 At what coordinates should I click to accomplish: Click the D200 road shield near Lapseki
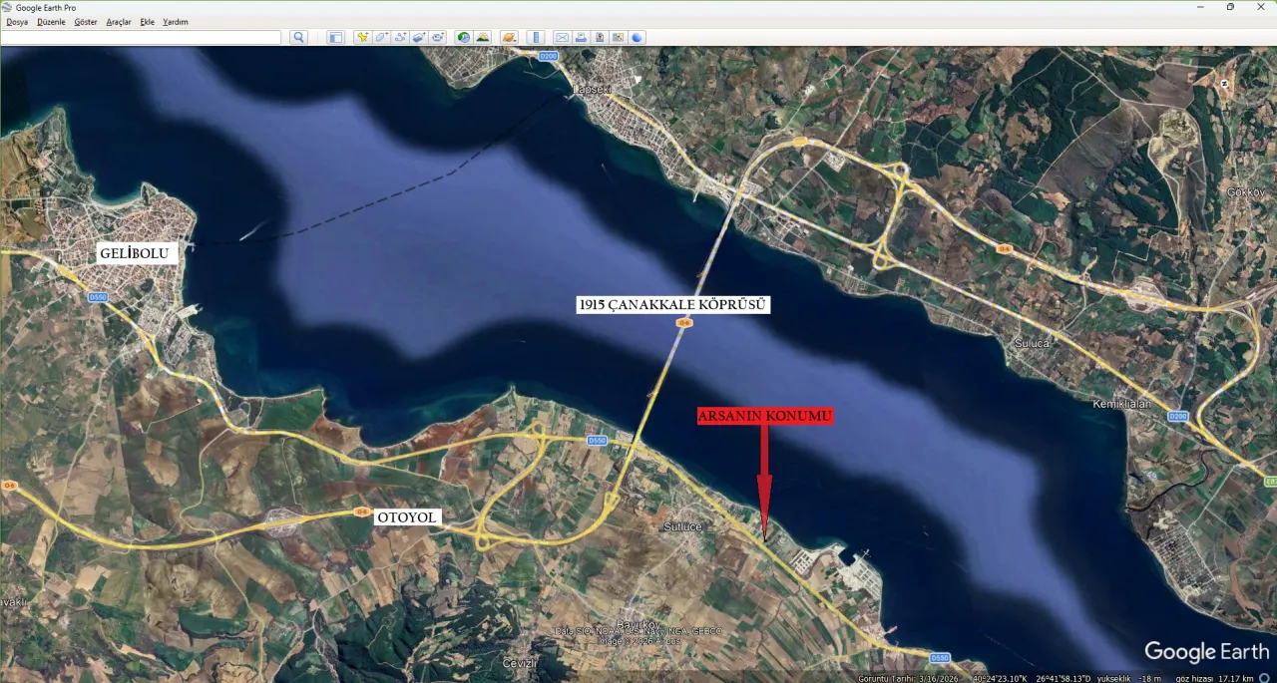548,56
